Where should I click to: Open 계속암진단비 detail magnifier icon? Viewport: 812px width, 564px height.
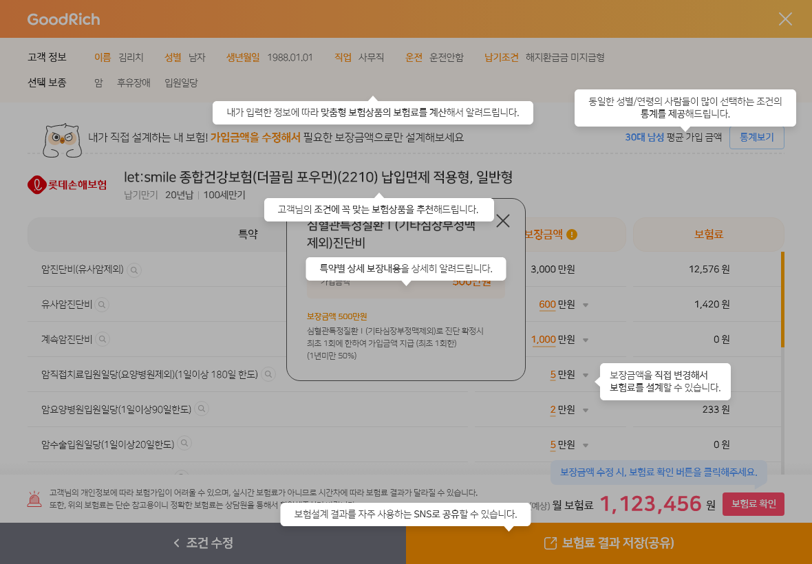click(x=103, y=339)
